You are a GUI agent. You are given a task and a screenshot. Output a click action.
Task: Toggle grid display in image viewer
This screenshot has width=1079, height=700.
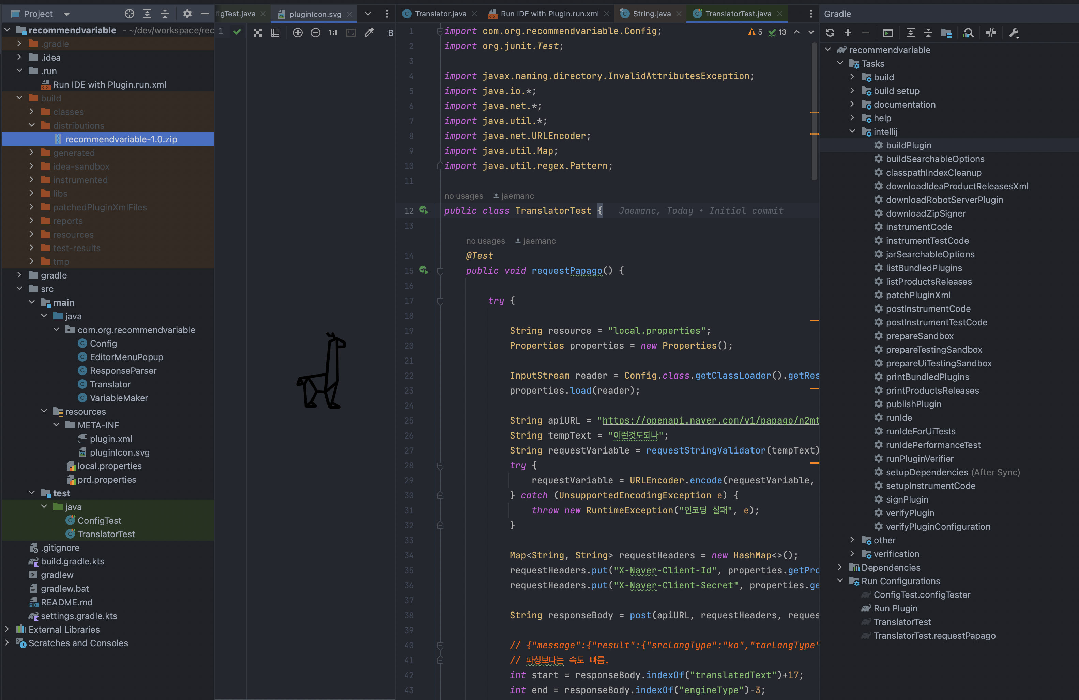click(275, 33)
